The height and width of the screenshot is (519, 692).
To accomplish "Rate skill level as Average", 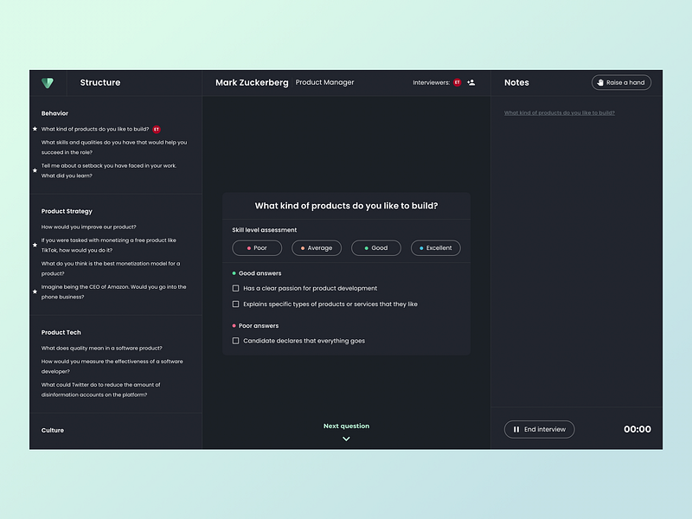I will [x=317, y=248].
